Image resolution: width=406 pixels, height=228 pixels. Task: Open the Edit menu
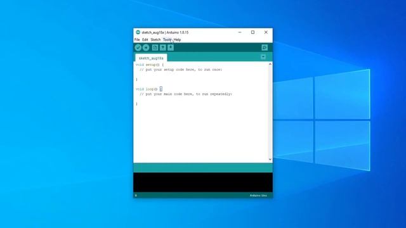145,39
